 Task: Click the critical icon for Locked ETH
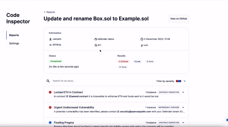[50, 92]
